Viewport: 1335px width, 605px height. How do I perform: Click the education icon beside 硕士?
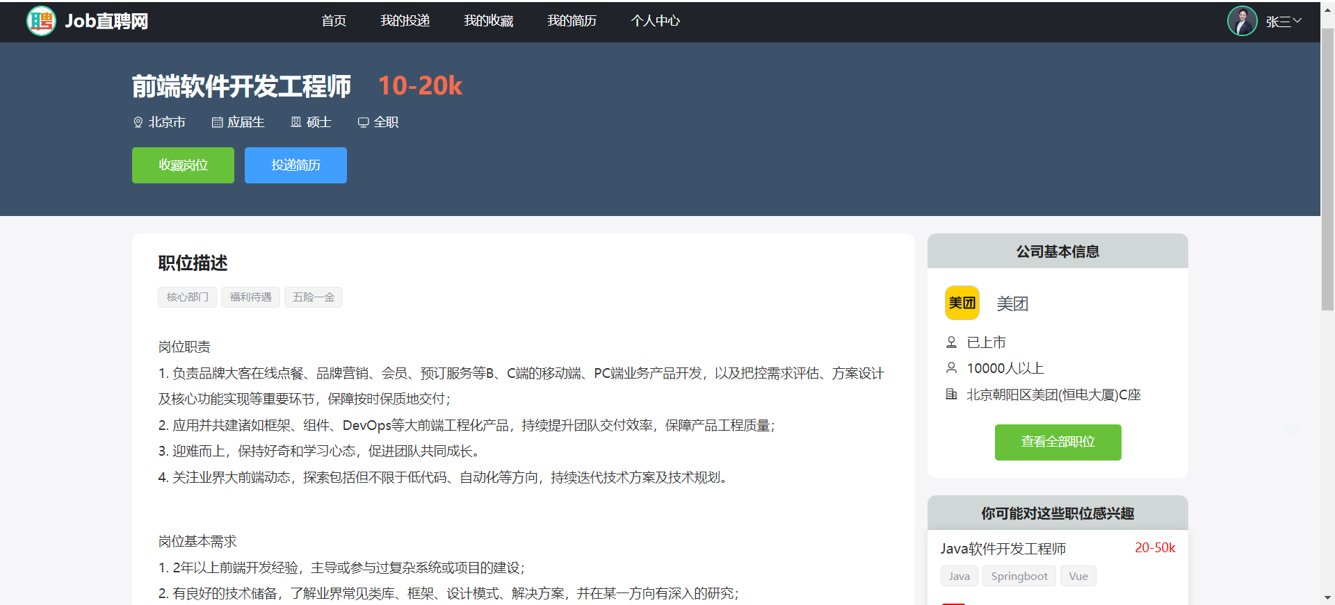(x=296, y=122)
